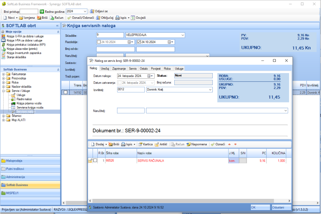Toggle the Razdoblje start date checkbox
The height and width of the screenshot is (214, 321).
(99, 42)
